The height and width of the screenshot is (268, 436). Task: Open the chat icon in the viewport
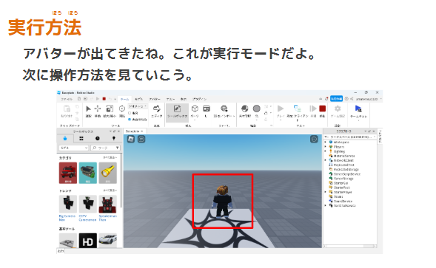click(141, 139)
